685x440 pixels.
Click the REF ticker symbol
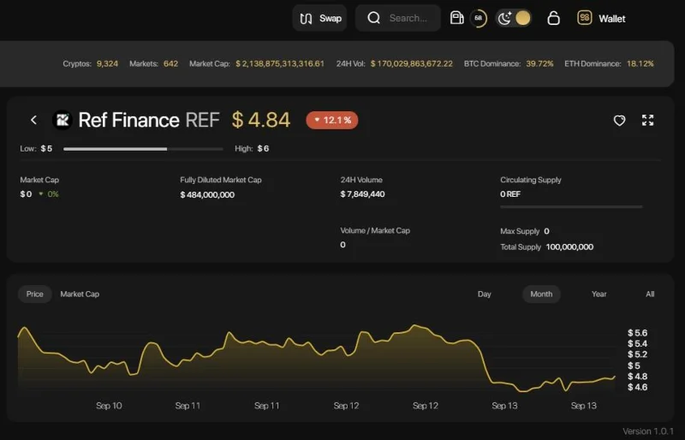pyautogui.click(x=202, y=120)
